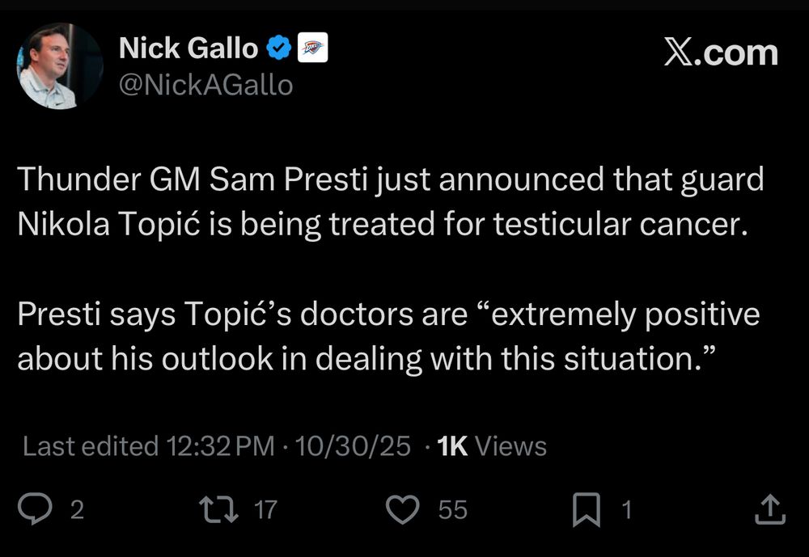
Task: Click the Thunder team affiliation badge
Action: coord(312,49)
